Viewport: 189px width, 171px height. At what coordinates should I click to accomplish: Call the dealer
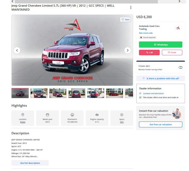click(x=149, y=52)
